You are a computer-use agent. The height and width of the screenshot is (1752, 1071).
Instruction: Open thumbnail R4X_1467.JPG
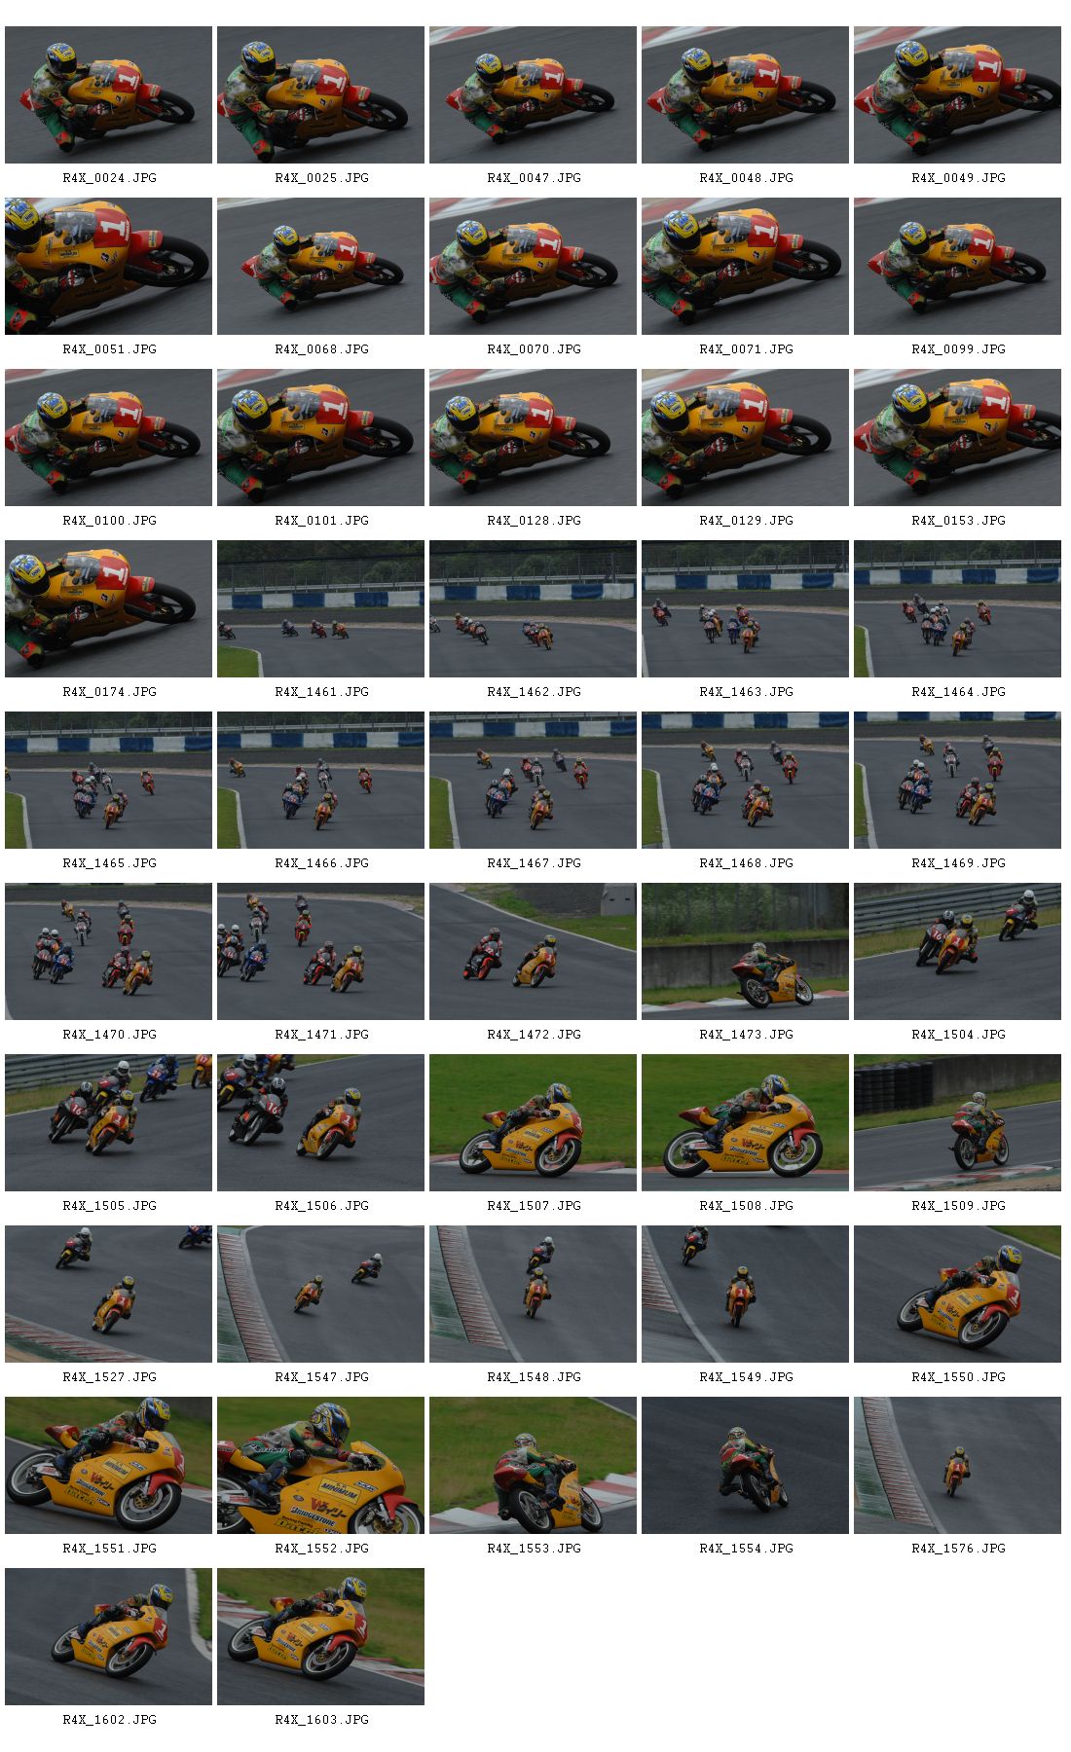pos(533,780)
